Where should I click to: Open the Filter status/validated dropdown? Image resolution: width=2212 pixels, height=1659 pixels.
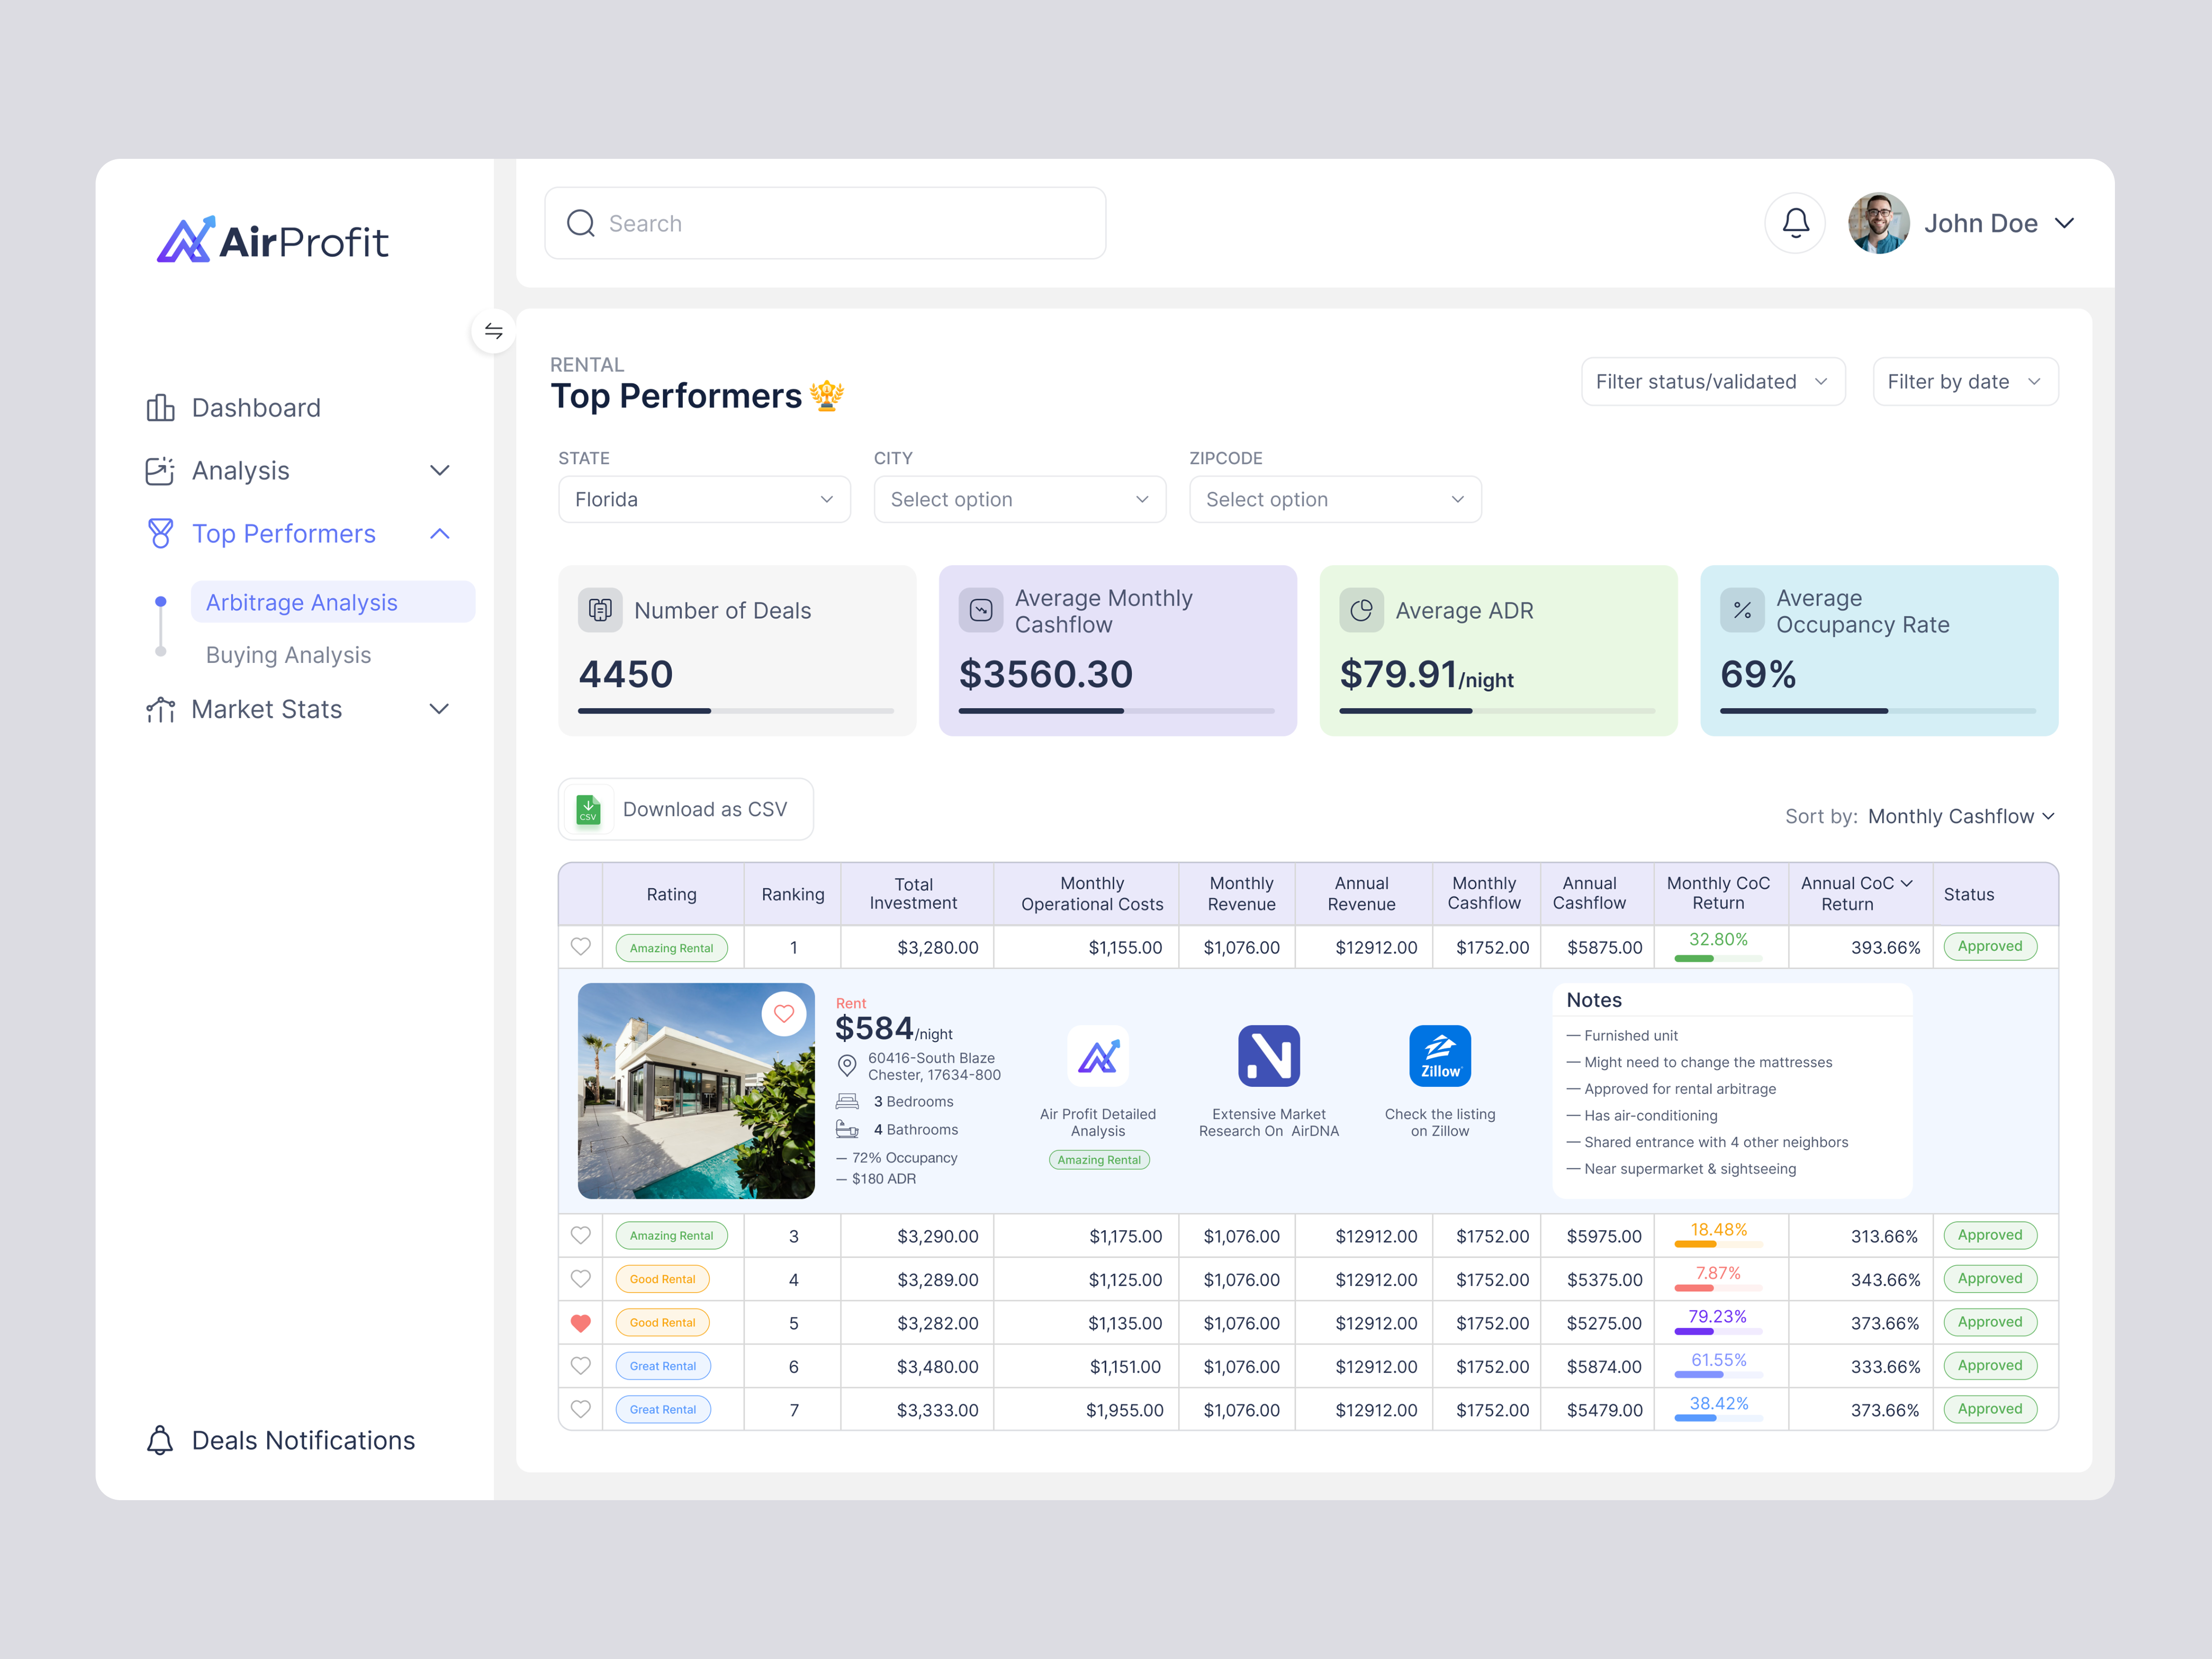point(1713,381)
